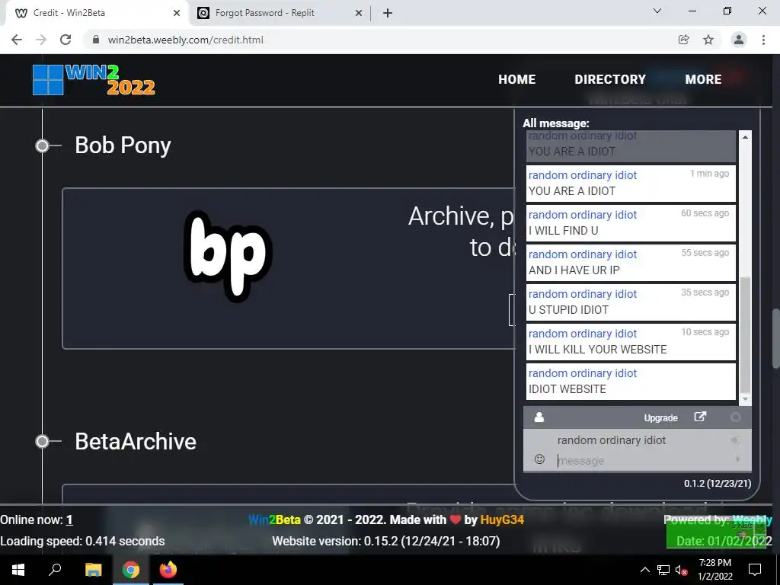Click the chat scrollbar thumb
The width and height of the screenshot is (780, 585).
tap(745, 335)
